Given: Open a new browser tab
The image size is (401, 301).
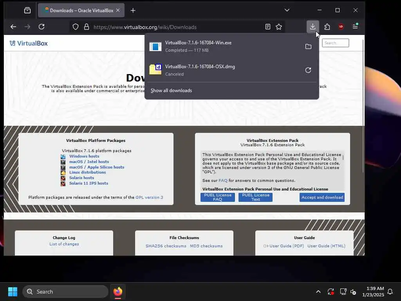Looking at the screenshot, I should tap(133, 11).
